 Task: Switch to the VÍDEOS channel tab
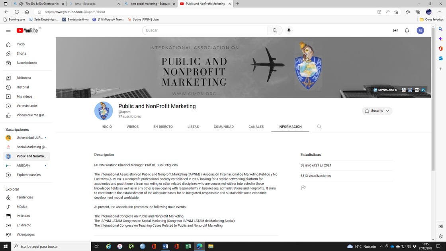pyautogui.click(x=133, y=127)
